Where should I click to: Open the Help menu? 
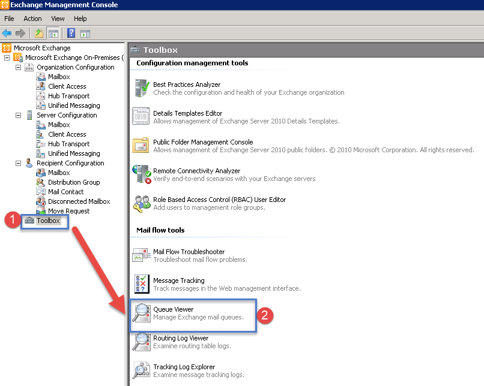coord(80,19)
